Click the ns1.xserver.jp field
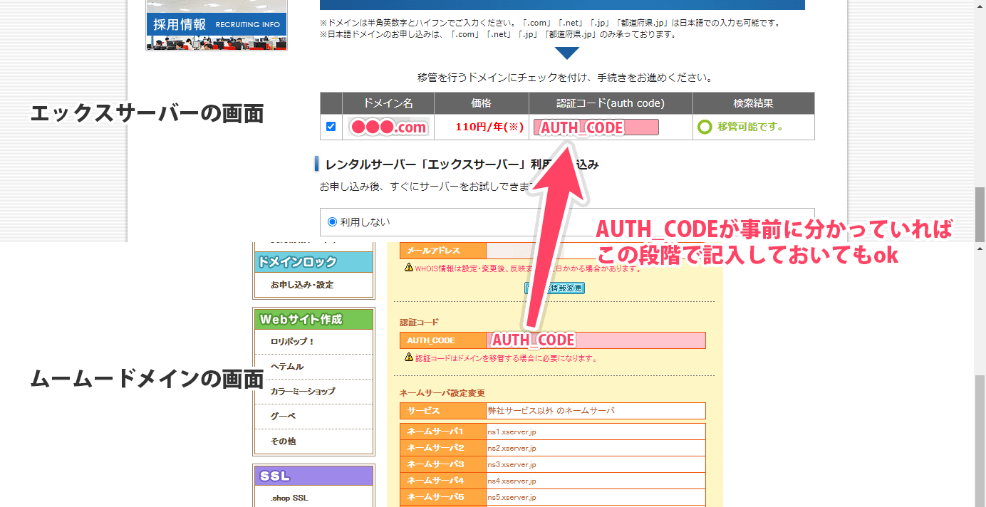Viewport: 986px width, 507px height. coord(596,432)
